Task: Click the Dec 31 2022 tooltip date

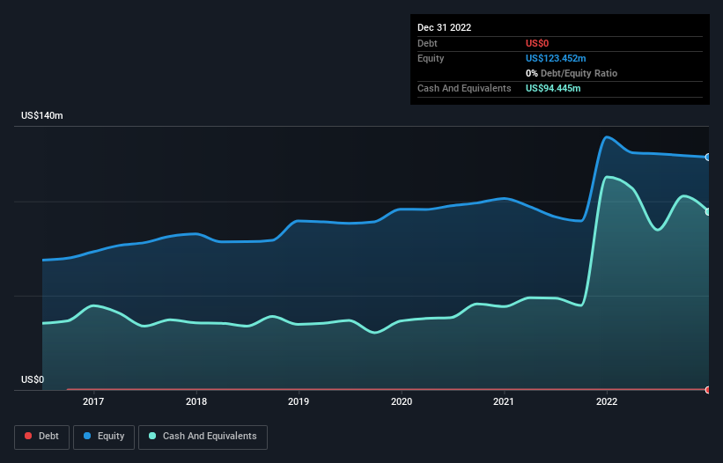Action: pyautogui.click(x=444, y=27)
